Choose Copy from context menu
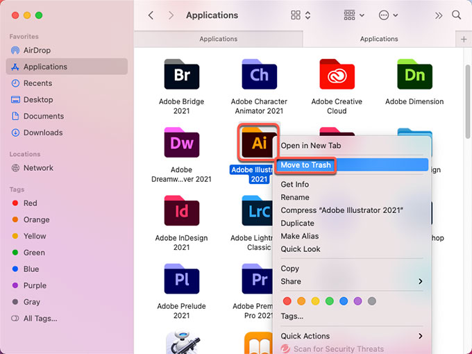Viewport: 472px width, 354px height. tap(352, 269)
